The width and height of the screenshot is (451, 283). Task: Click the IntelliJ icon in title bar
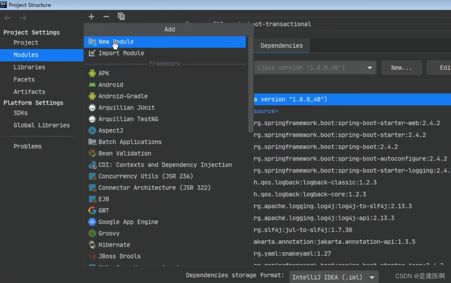point(4,5)
